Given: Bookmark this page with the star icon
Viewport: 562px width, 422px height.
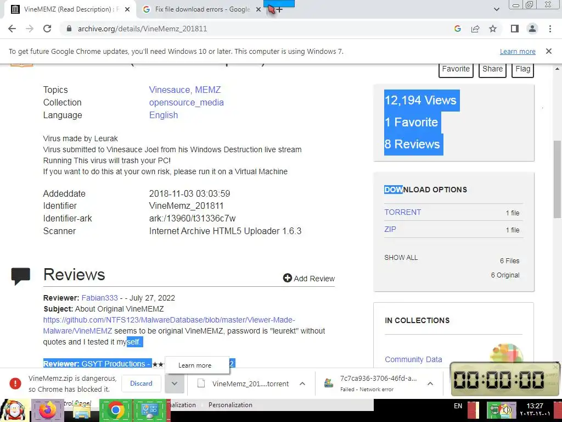Looking at the screenshot, I should [x=493, y=29].
